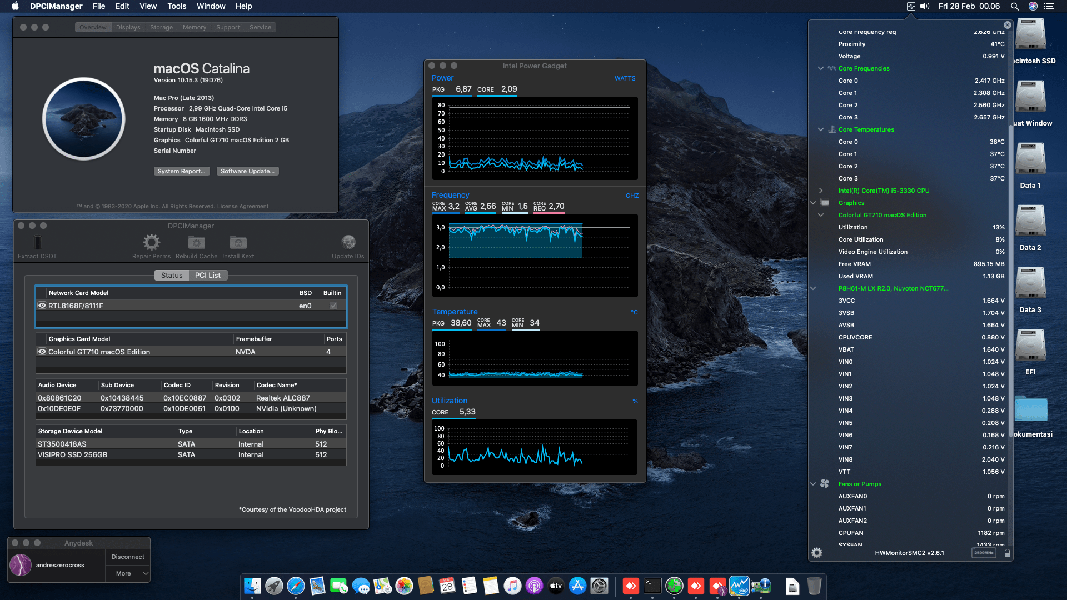
Task: Open Safari from the Dock
Action: coord(296,586)
